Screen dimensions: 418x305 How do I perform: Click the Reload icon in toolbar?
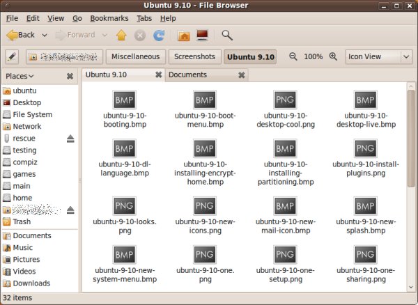pyautogui.click(x=159, y=35)
